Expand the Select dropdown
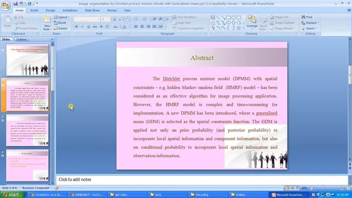This screenshot has height=198, width=352. (315, 29)
